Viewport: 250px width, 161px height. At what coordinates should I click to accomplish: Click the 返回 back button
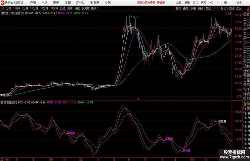tap(239, 8)
